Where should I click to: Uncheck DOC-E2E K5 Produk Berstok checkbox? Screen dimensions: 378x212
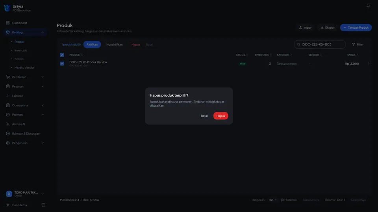click(62, 64)
